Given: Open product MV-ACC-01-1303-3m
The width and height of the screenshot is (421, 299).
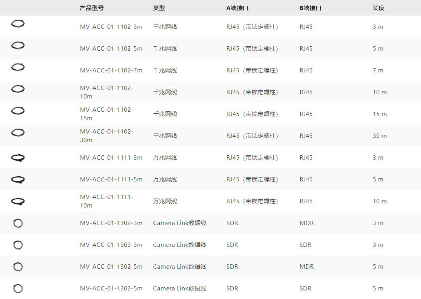Looking at the screenshot, I should pos(111,244).
